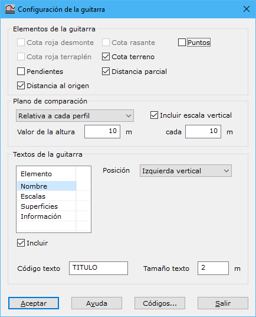Click the Tamaño texto field
The width and height of the screenshot is (256, 317).
[213, 268]
